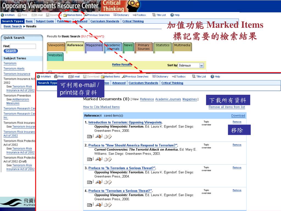Click Remove all items from list
The width and height of the screenshot is (281, 211).
pyautogui.click(x=227, y=107)
